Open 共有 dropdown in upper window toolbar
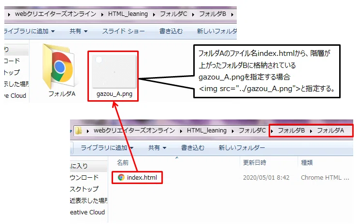 (79, 31)
